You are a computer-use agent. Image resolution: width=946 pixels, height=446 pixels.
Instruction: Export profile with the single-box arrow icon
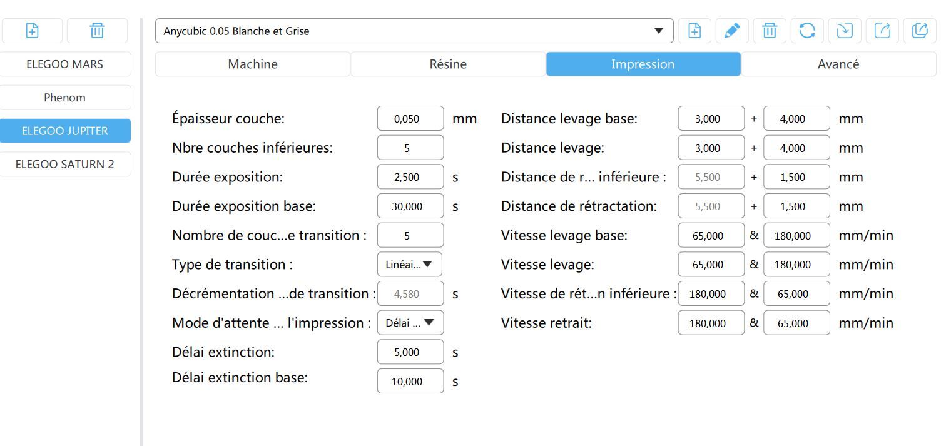point(882,31)
